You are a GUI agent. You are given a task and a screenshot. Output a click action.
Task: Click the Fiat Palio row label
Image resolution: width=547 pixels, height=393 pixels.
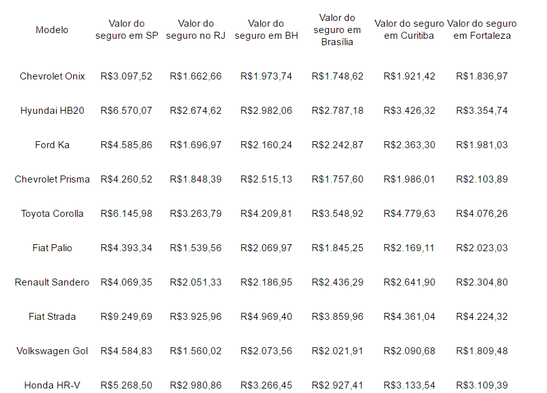[x=52, y=248]
